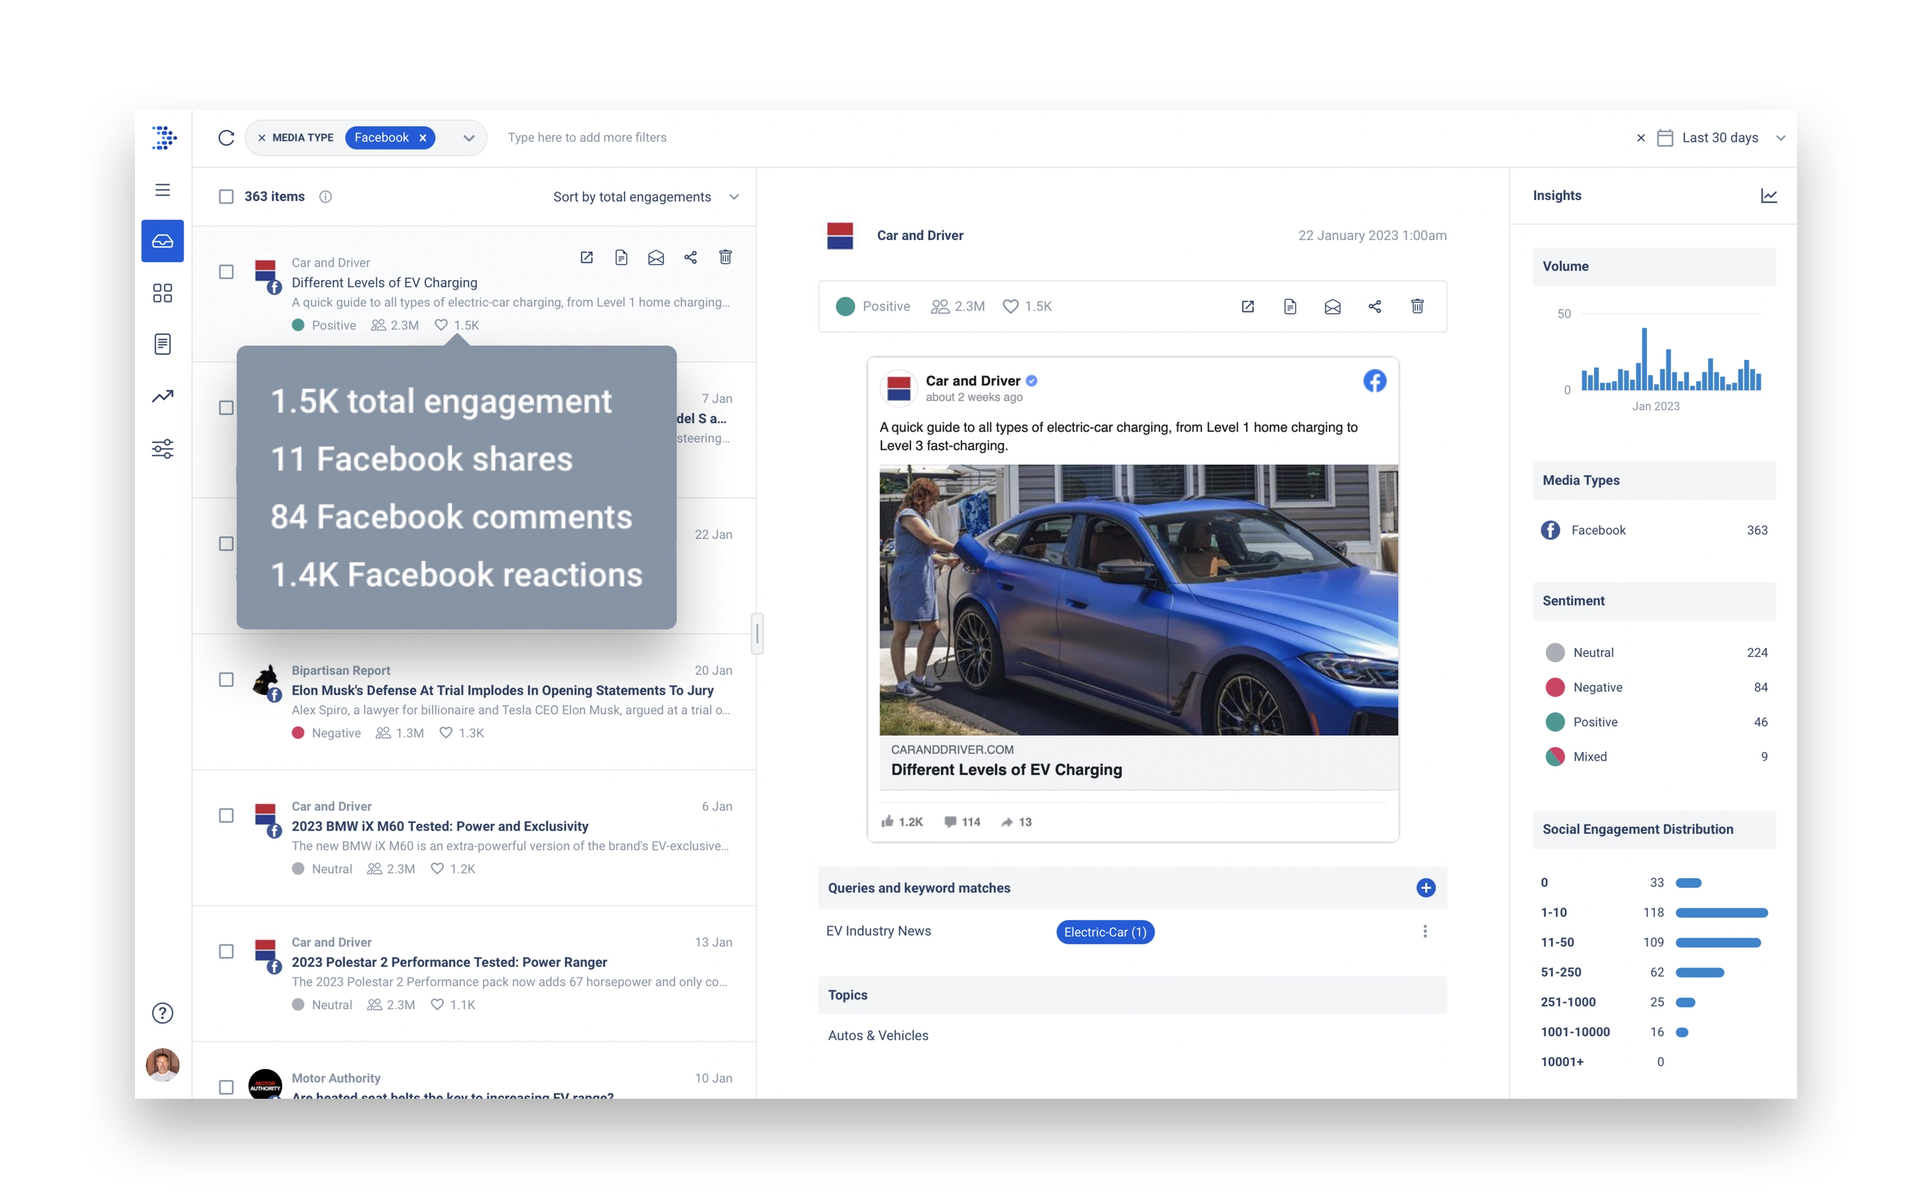Open 2023 Polestar 2 Performance Tested article
The width and height of the screenshot is (1932, 1195).
449,962
